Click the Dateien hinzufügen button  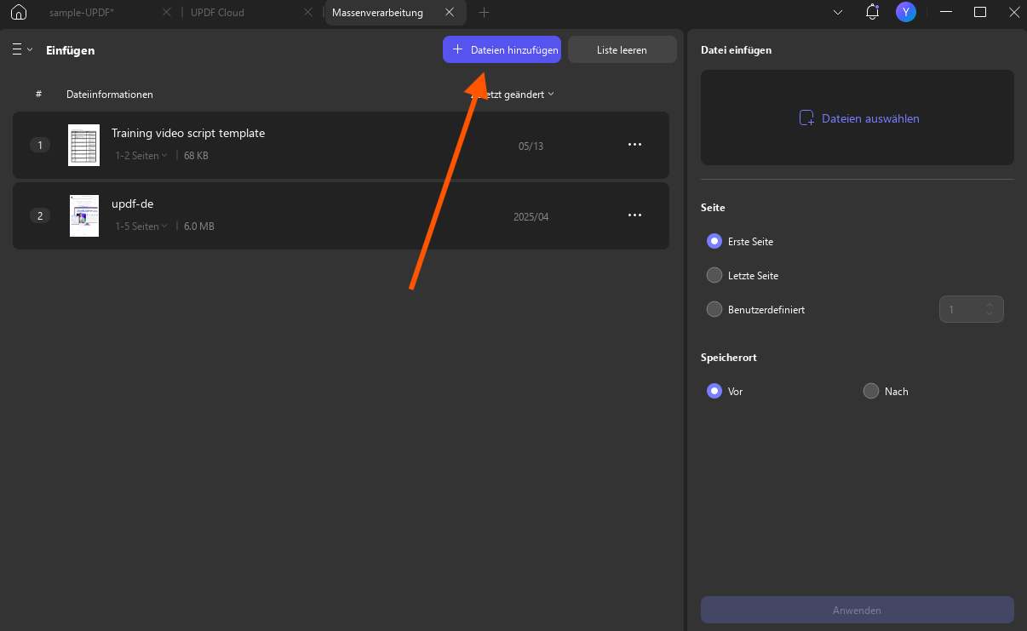coord(502,49)
